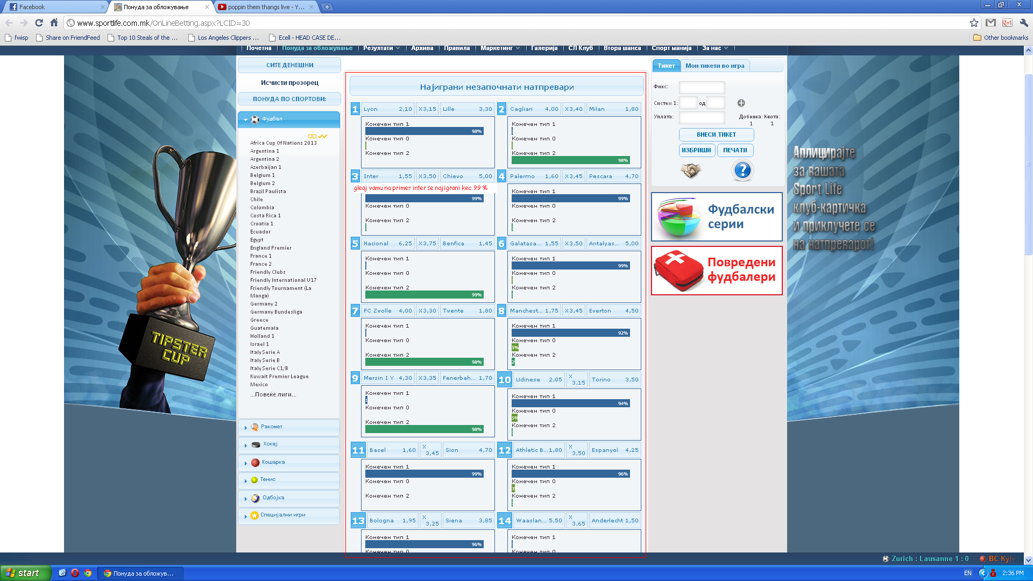
Task: Open the Архива menu item
Action: pos(422,48)
